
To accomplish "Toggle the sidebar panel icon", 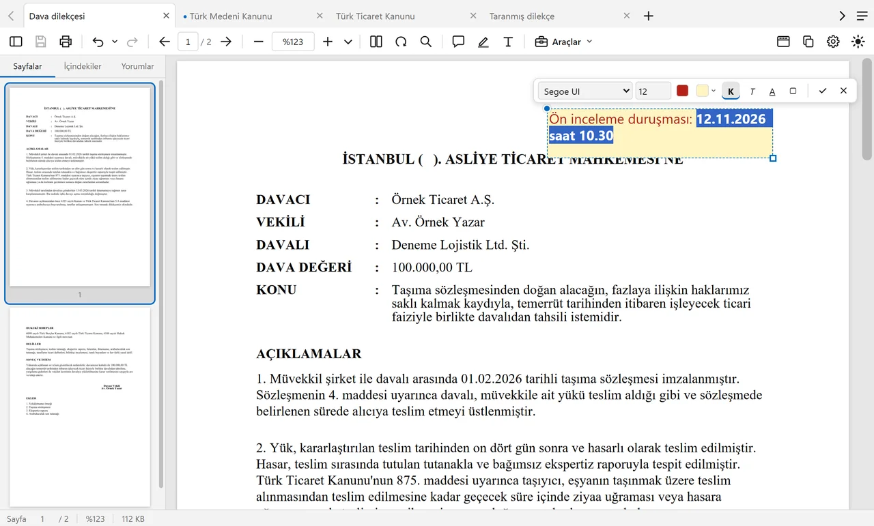I will [16, 42].
